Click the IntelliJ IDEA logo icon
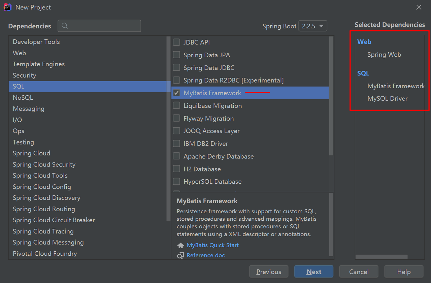Viewport: 431px width, 283px height. (7, 7)
